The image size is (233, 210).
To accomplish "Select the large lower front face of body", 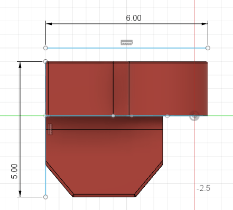I will pos(104,159).
